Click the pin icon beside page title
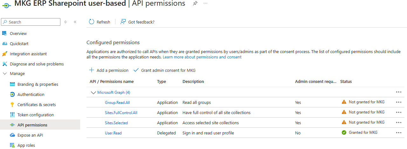Viewport: 407px width, 149px height. [x=195, y=3]
